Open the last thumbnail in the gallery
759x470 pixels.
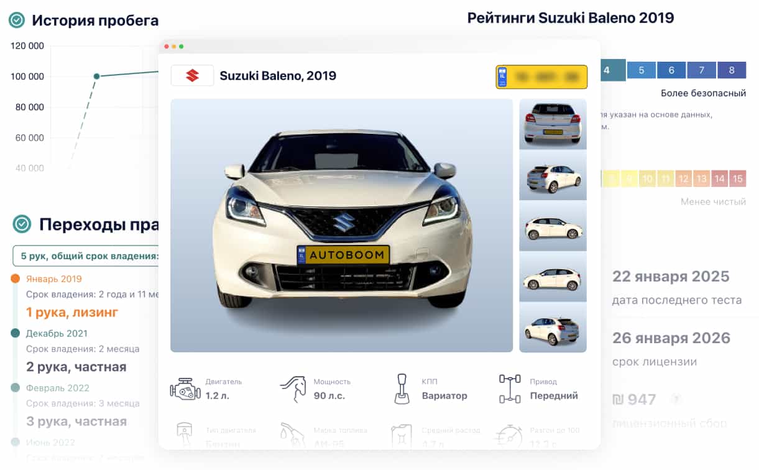[x=553, y=328]
